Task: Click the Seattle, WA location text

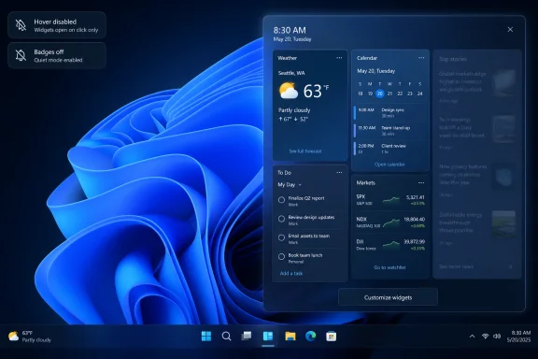Action: [x=291, y=73]
